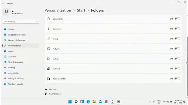The width and height of the screenshot is (188, 105).
Task: Click the Give feedback person icon
Action: pos(46,94)
